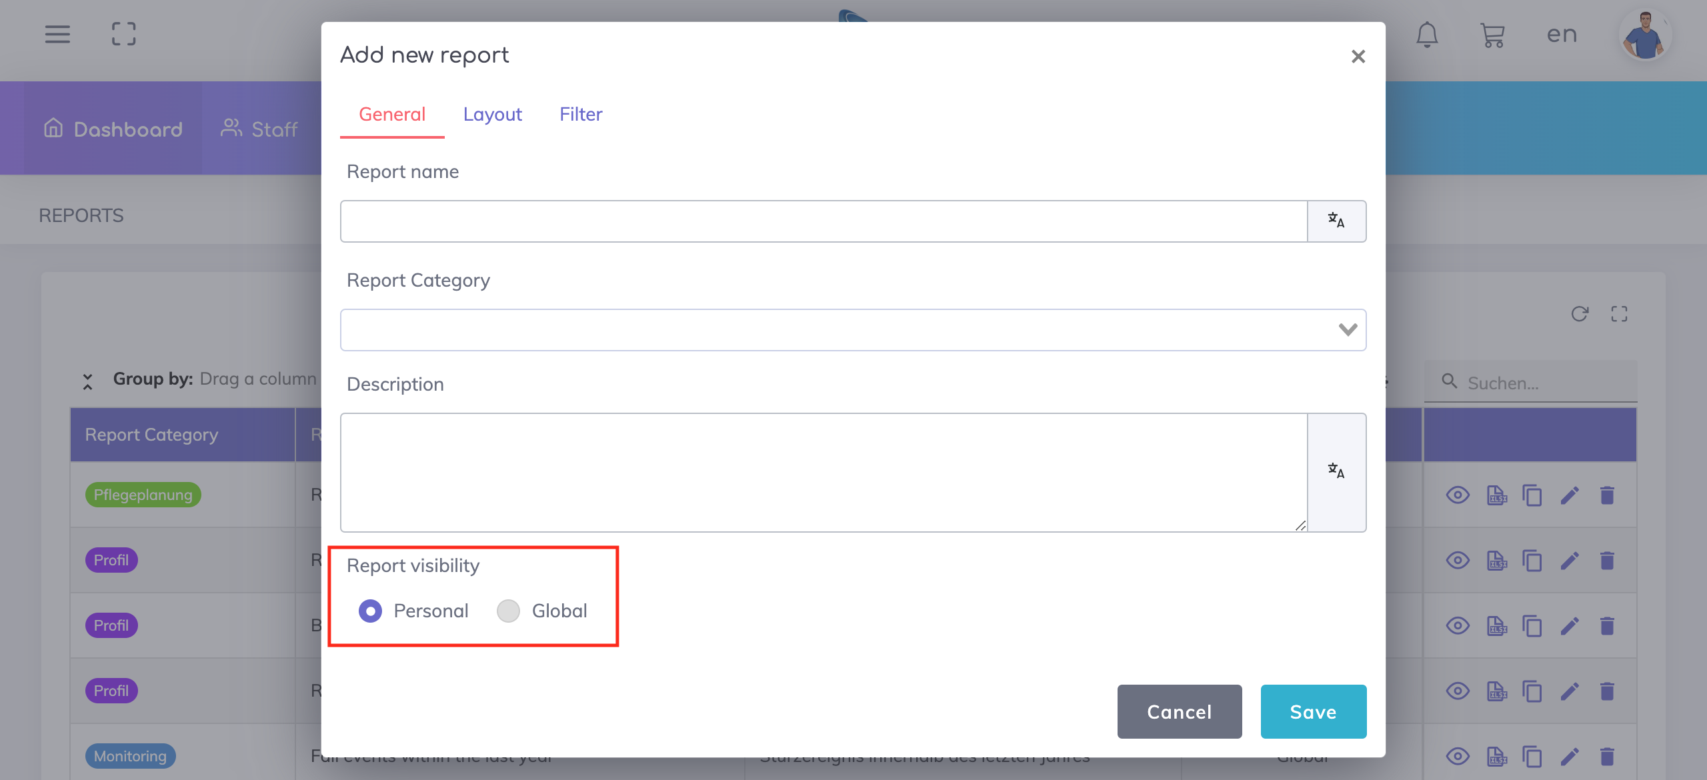The height and width of the screenshot is (780, 1707).
Task: Select the Personal visibility radio button
Action: pos(371,611)
